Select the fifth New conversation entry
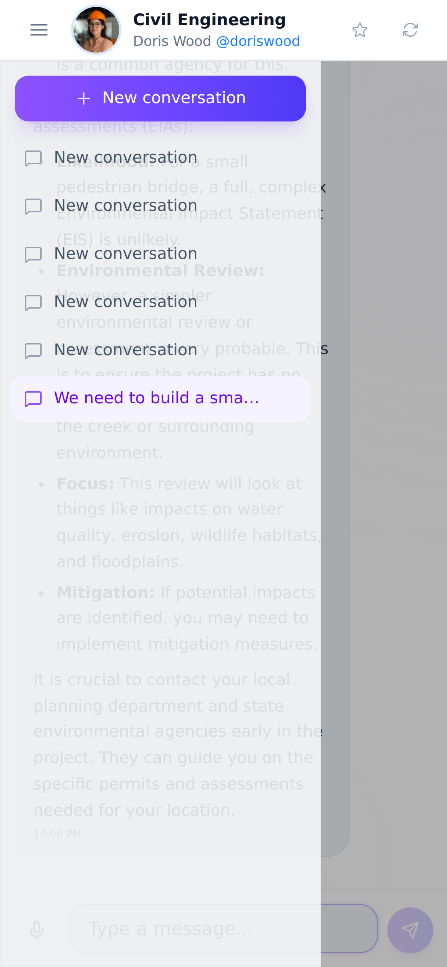The height and width of the screenshot is (967, 447). (x=160, y=351)
